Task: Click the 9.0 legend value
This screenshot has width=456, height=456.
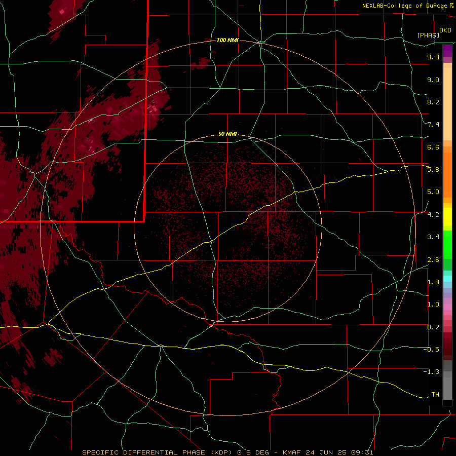Action: pos(433,80)
